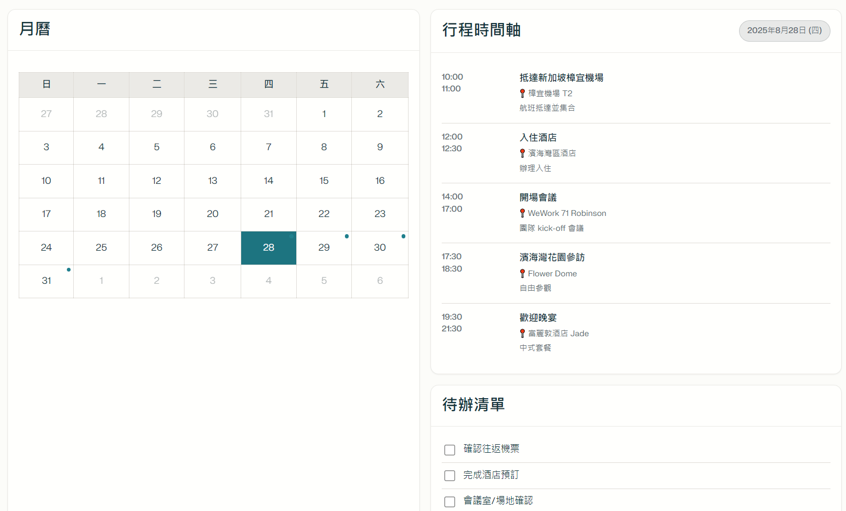Open the 開場會議 event
This screenshot has height=511, width=846.
[x=538, y=198]
